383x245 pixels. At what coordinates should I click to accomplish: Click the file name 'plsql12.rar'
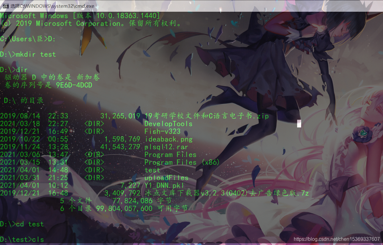coord(166,147)
